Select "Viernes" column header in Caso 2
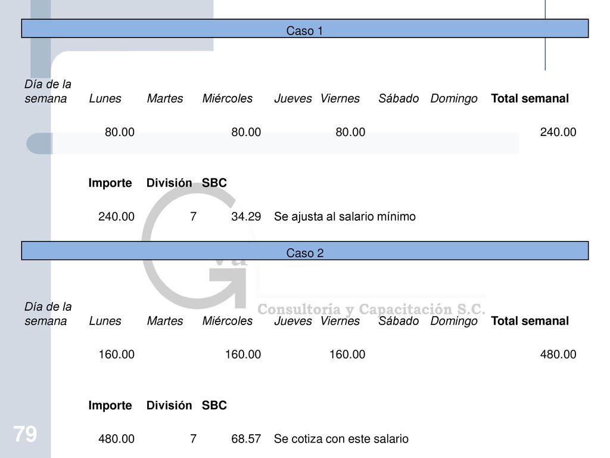The width and height of the screenshot is (610, 458). [x=340, y=321]
